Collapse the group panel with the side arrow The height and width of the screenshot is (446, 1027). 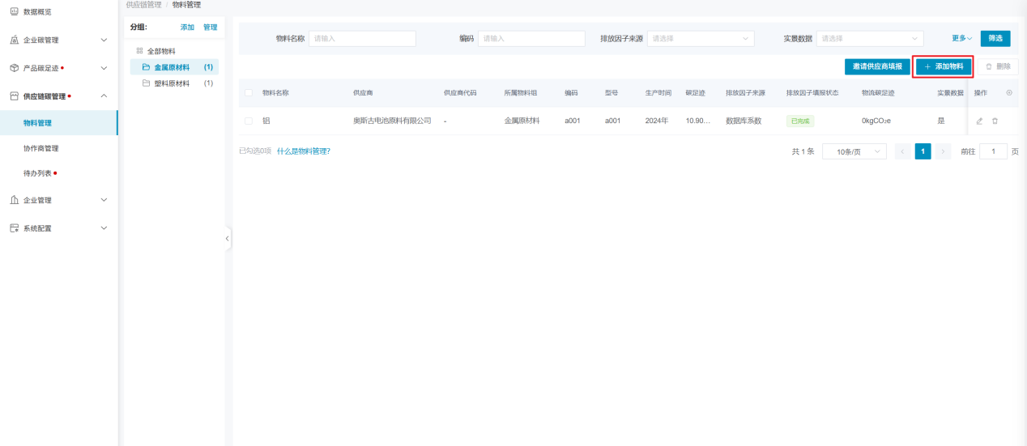(x=227, y=239)
